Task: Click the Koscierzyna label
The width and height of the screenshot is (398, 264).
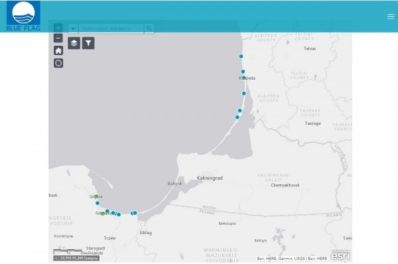Action: click(64, 236)
